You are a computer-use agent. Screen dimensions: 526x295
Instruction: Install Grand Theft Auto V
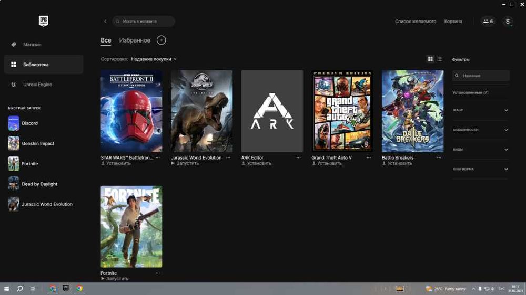[x=327, y=163]
